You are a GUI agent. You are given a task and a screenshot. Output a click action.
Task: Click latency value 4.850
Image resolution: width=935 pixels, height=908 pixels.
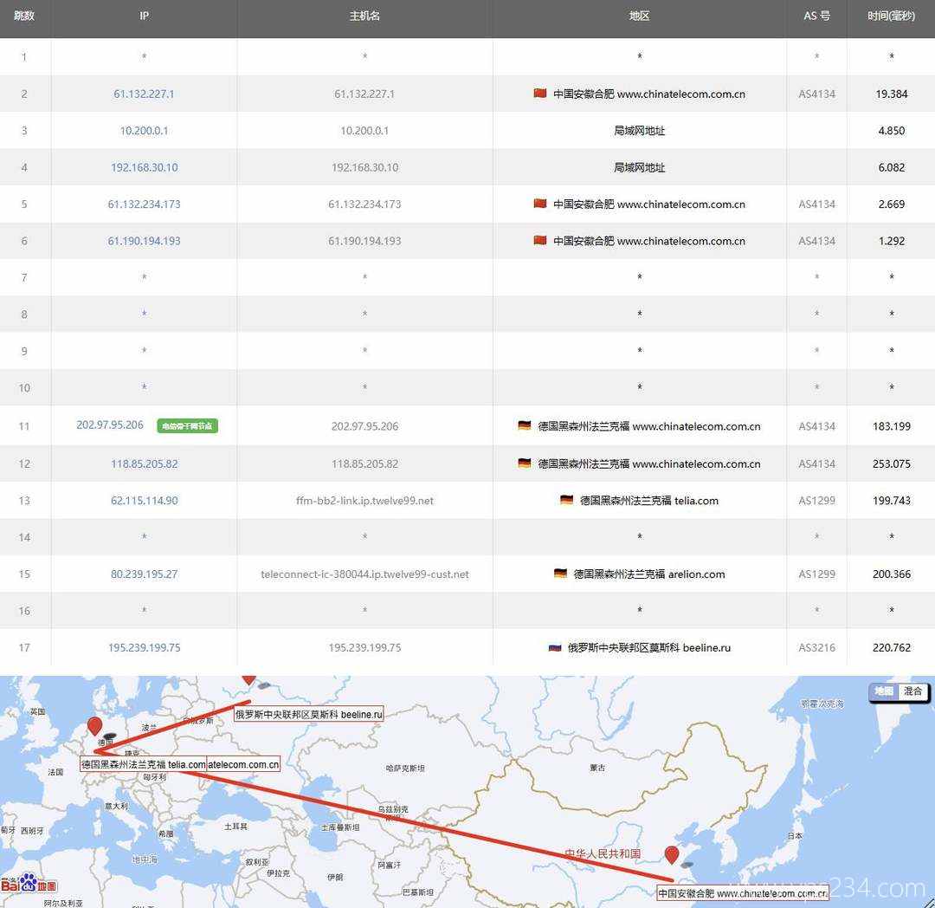[x=891, y=131]
